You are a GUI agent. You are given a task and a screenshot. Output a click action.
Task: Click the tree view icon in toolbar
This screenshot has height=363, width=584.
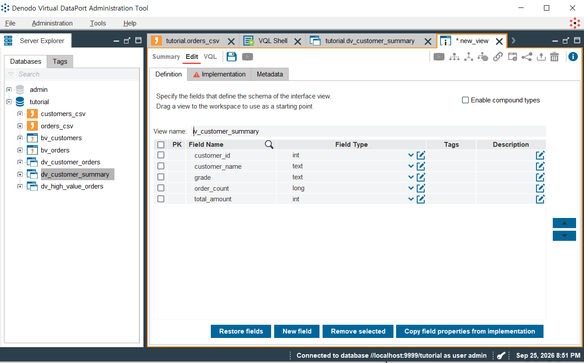pyautogui.click(x=454, y=57)
